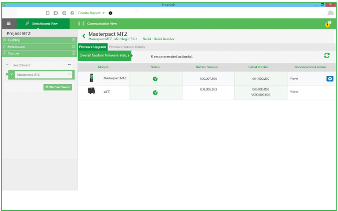Viewport: 338px width, 211px height.
Task: Collapse the Switchboard tree node chevron
Action: [x=7, y=65]
